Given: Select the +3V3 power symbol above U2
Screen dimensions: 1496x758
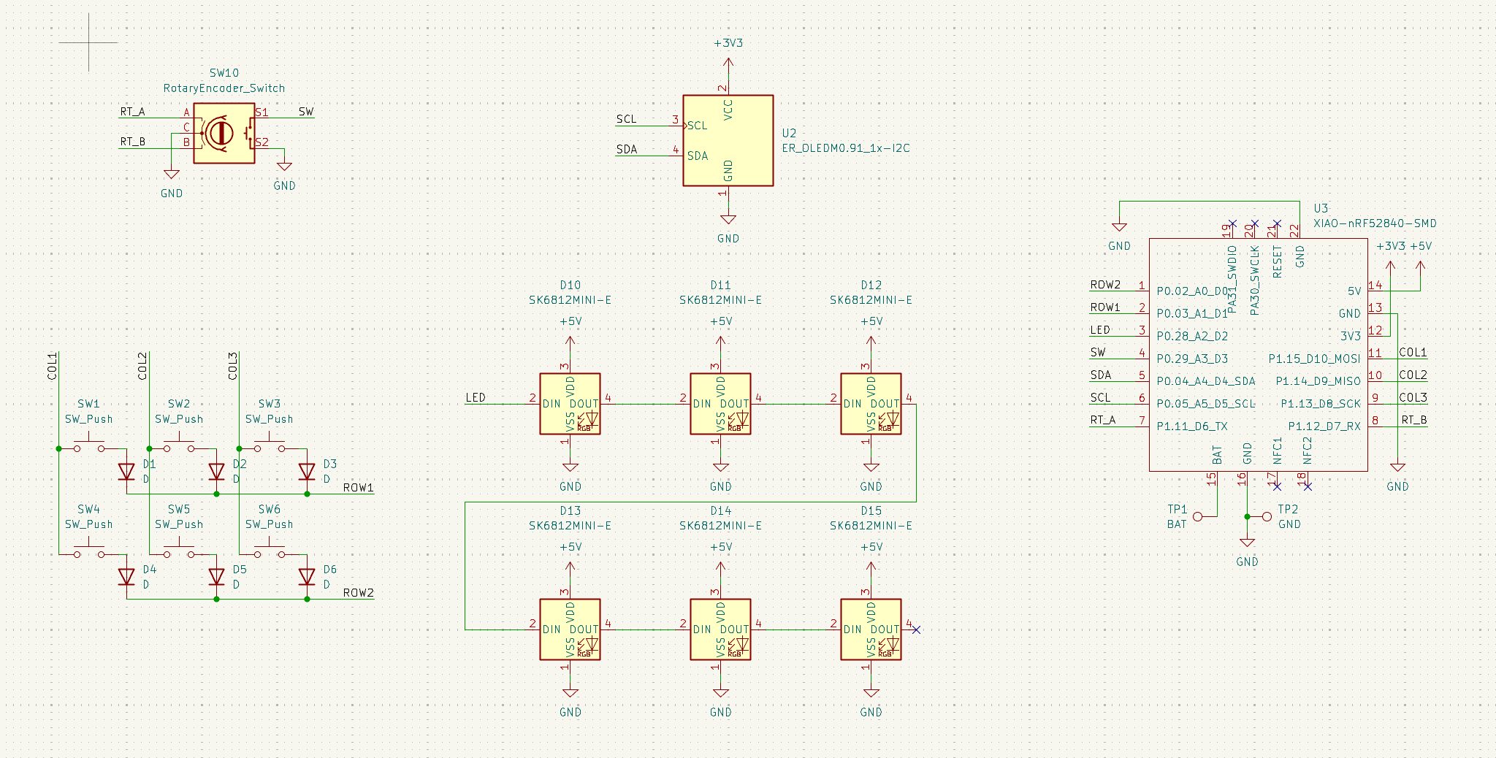Looking at the screenshot, I should [x=728, y=64].
